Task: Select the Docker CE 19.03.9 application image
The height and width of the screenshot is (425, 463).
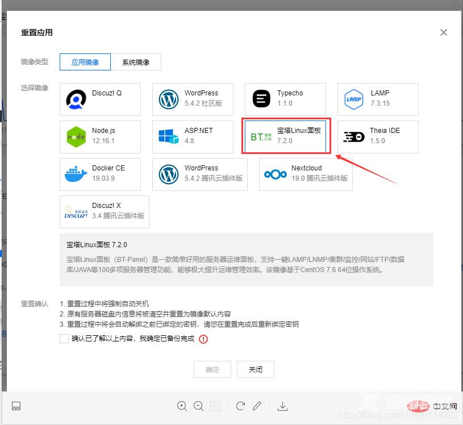Action: coord(100,174)
